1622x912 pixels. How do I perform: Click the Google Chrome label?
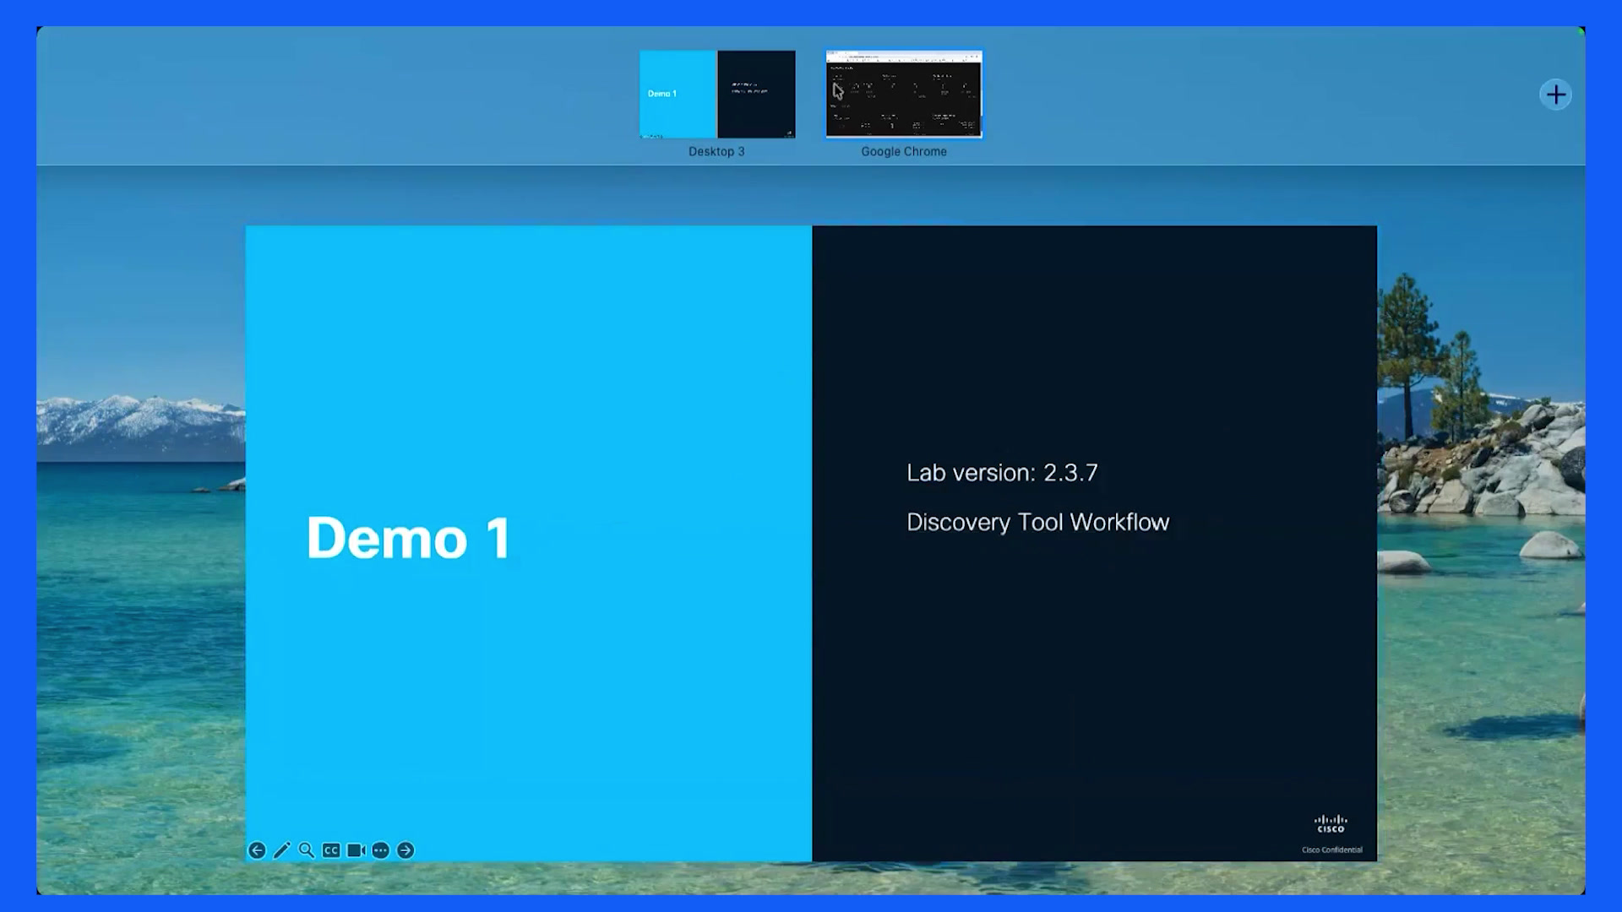904,151
